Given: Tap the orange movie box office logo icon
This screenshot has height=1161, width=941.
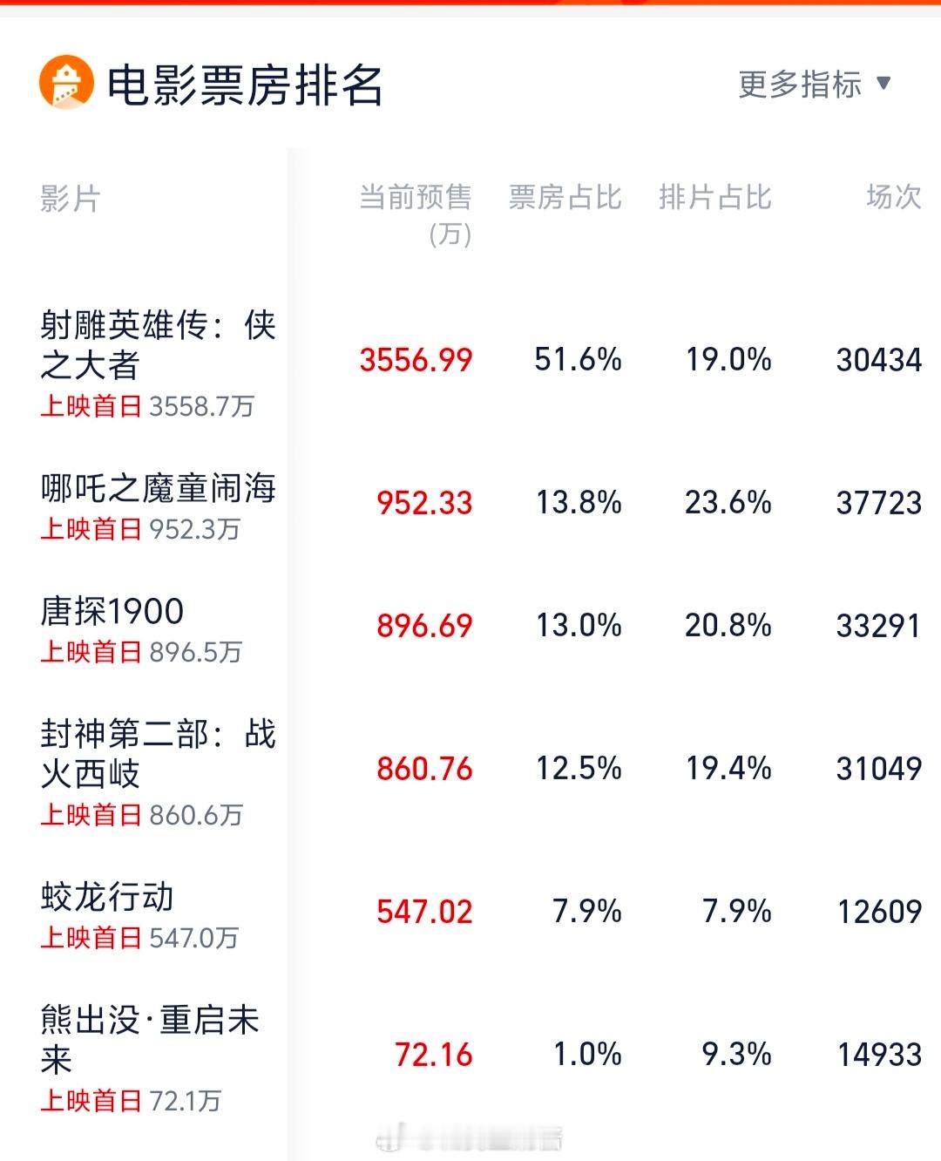Looking at the screenshot, I should [66, 83].
